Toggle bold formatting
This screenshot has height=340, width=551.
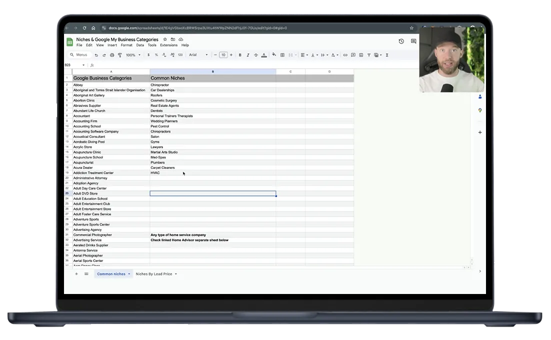pyautogui.click(x=240, y=55)
